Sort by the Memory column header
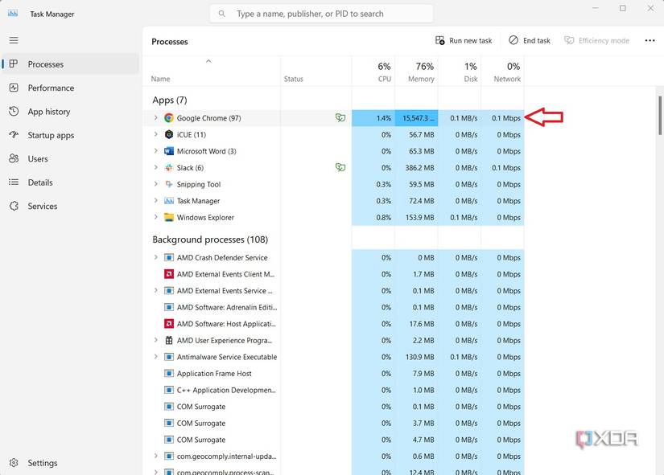Screen dimensions: 664x475 (416, 71)
